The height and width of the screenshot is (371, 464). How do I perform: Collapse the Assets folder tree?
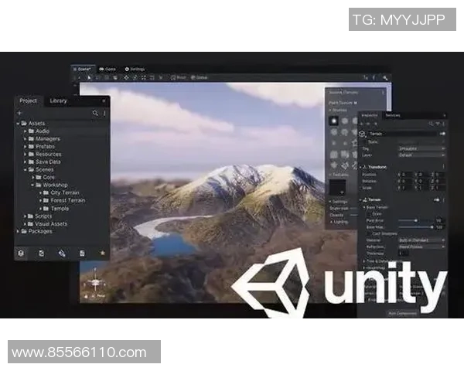(x=19, y=123)
